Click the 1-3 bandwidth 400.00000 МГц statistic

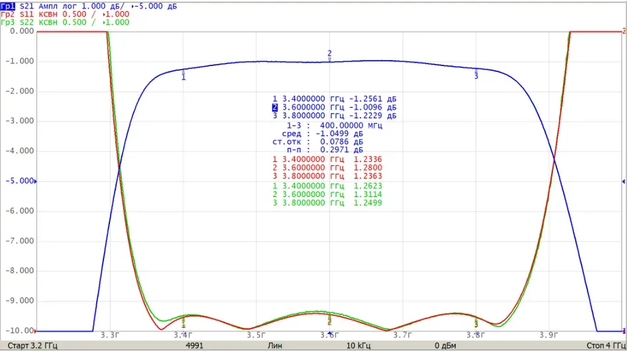335,126
